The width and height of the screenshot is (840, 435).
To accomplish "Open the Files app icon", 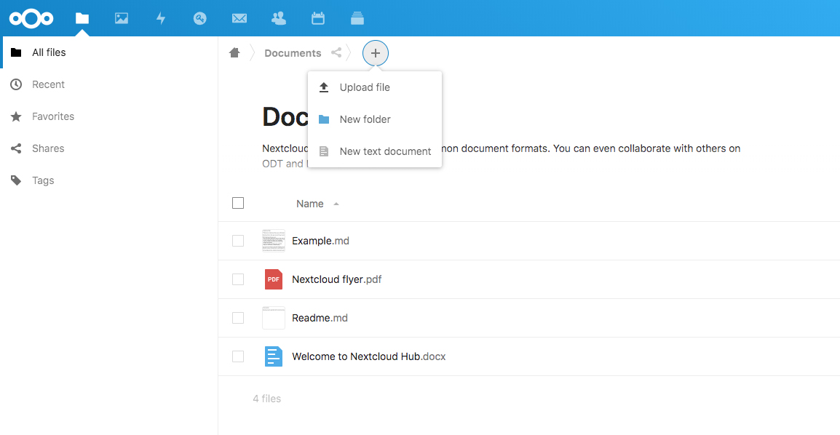I will [82, 19].
